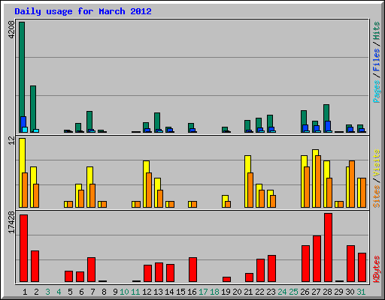Viewport: 385px width, 300px height.
Task: Click the day 5 label on the x-axis
Action: [70, 292]
